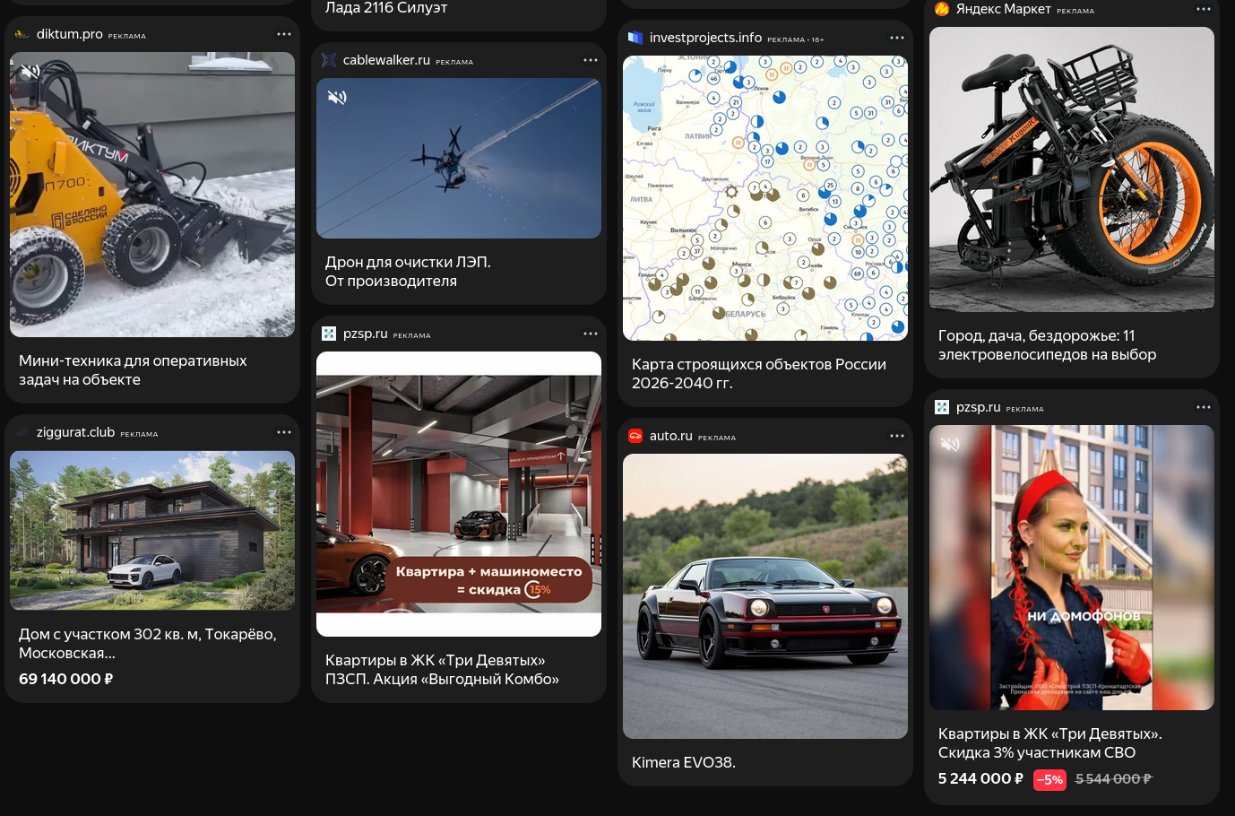Click the pzsp.ru favicon on the Выгодный Комбо card

329,334
